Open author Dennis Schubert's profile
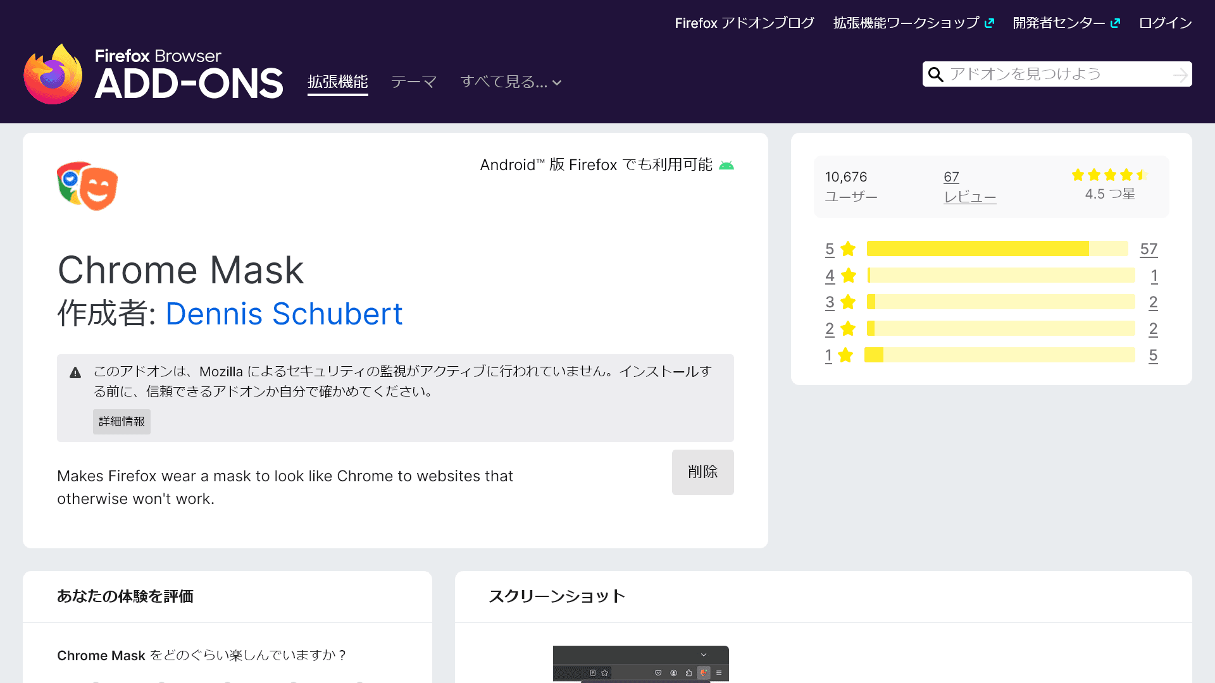Image resolution: width=1215 pixels, height=683 pixels. click(x=284, y=314)
